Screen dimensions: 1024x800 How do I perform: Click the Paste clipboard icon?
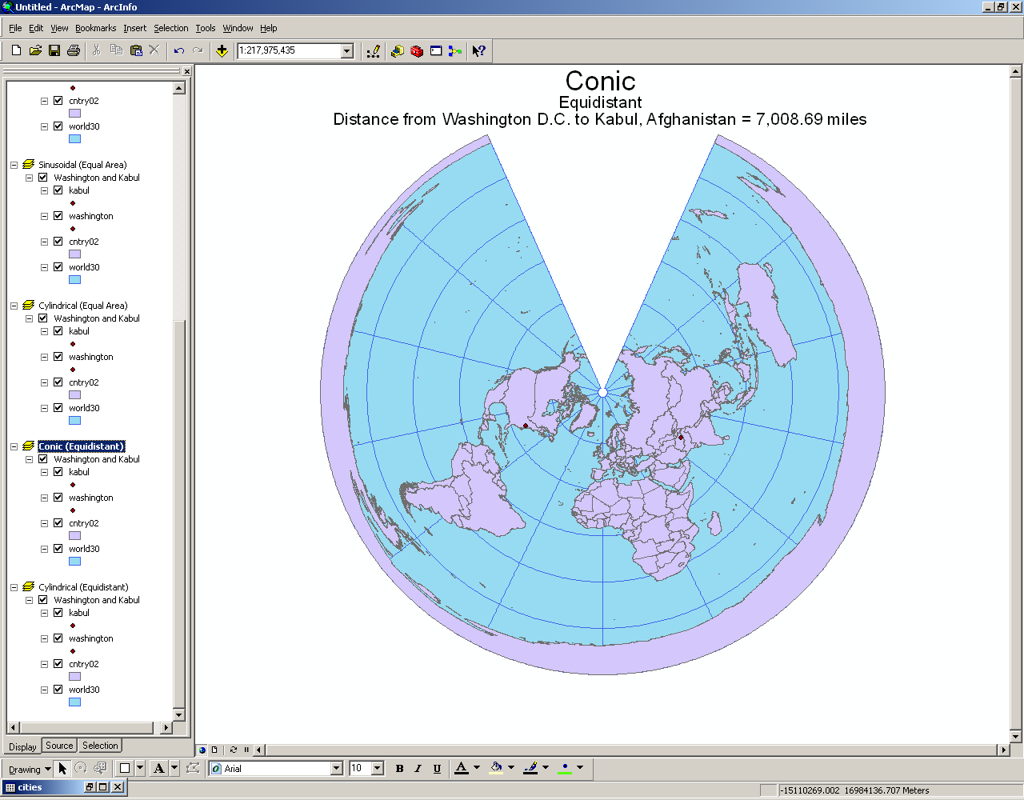[x=136, y=50]
